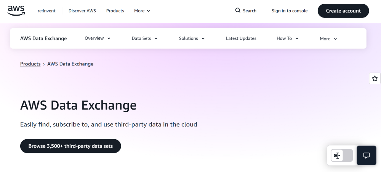The width and height of the screenshot is (381, 172).
Task: Expand More in the product nav bar
Action: point(328,39)
